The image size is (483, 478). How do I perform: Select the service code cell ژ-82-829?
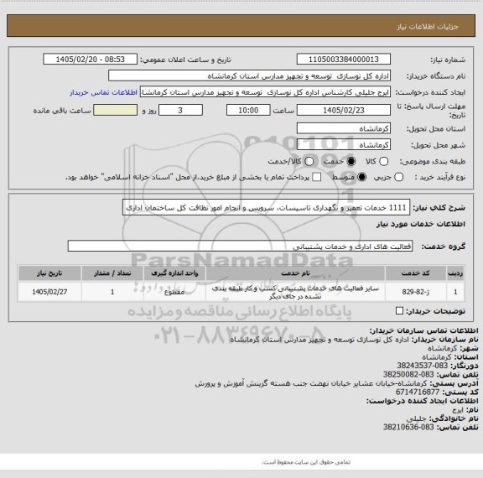(x=416, y=292)
